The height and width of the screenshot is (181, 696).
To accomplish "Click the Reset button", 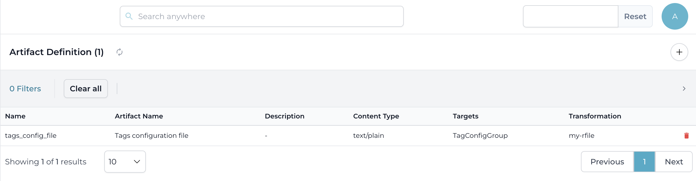I will (x=635, y=16).
